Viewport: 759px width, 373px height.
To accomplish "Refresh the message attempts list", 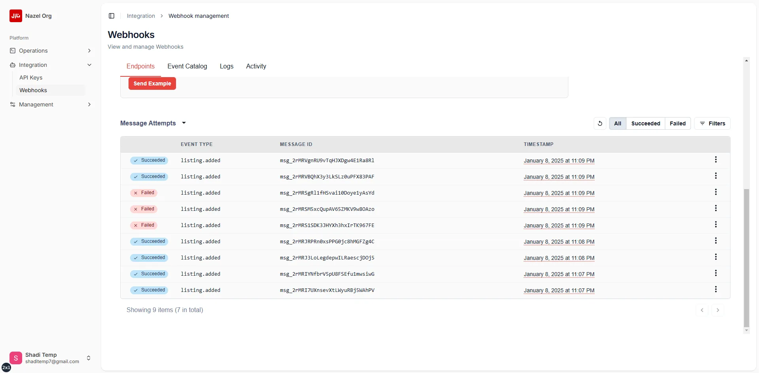I will coord(600,123).
